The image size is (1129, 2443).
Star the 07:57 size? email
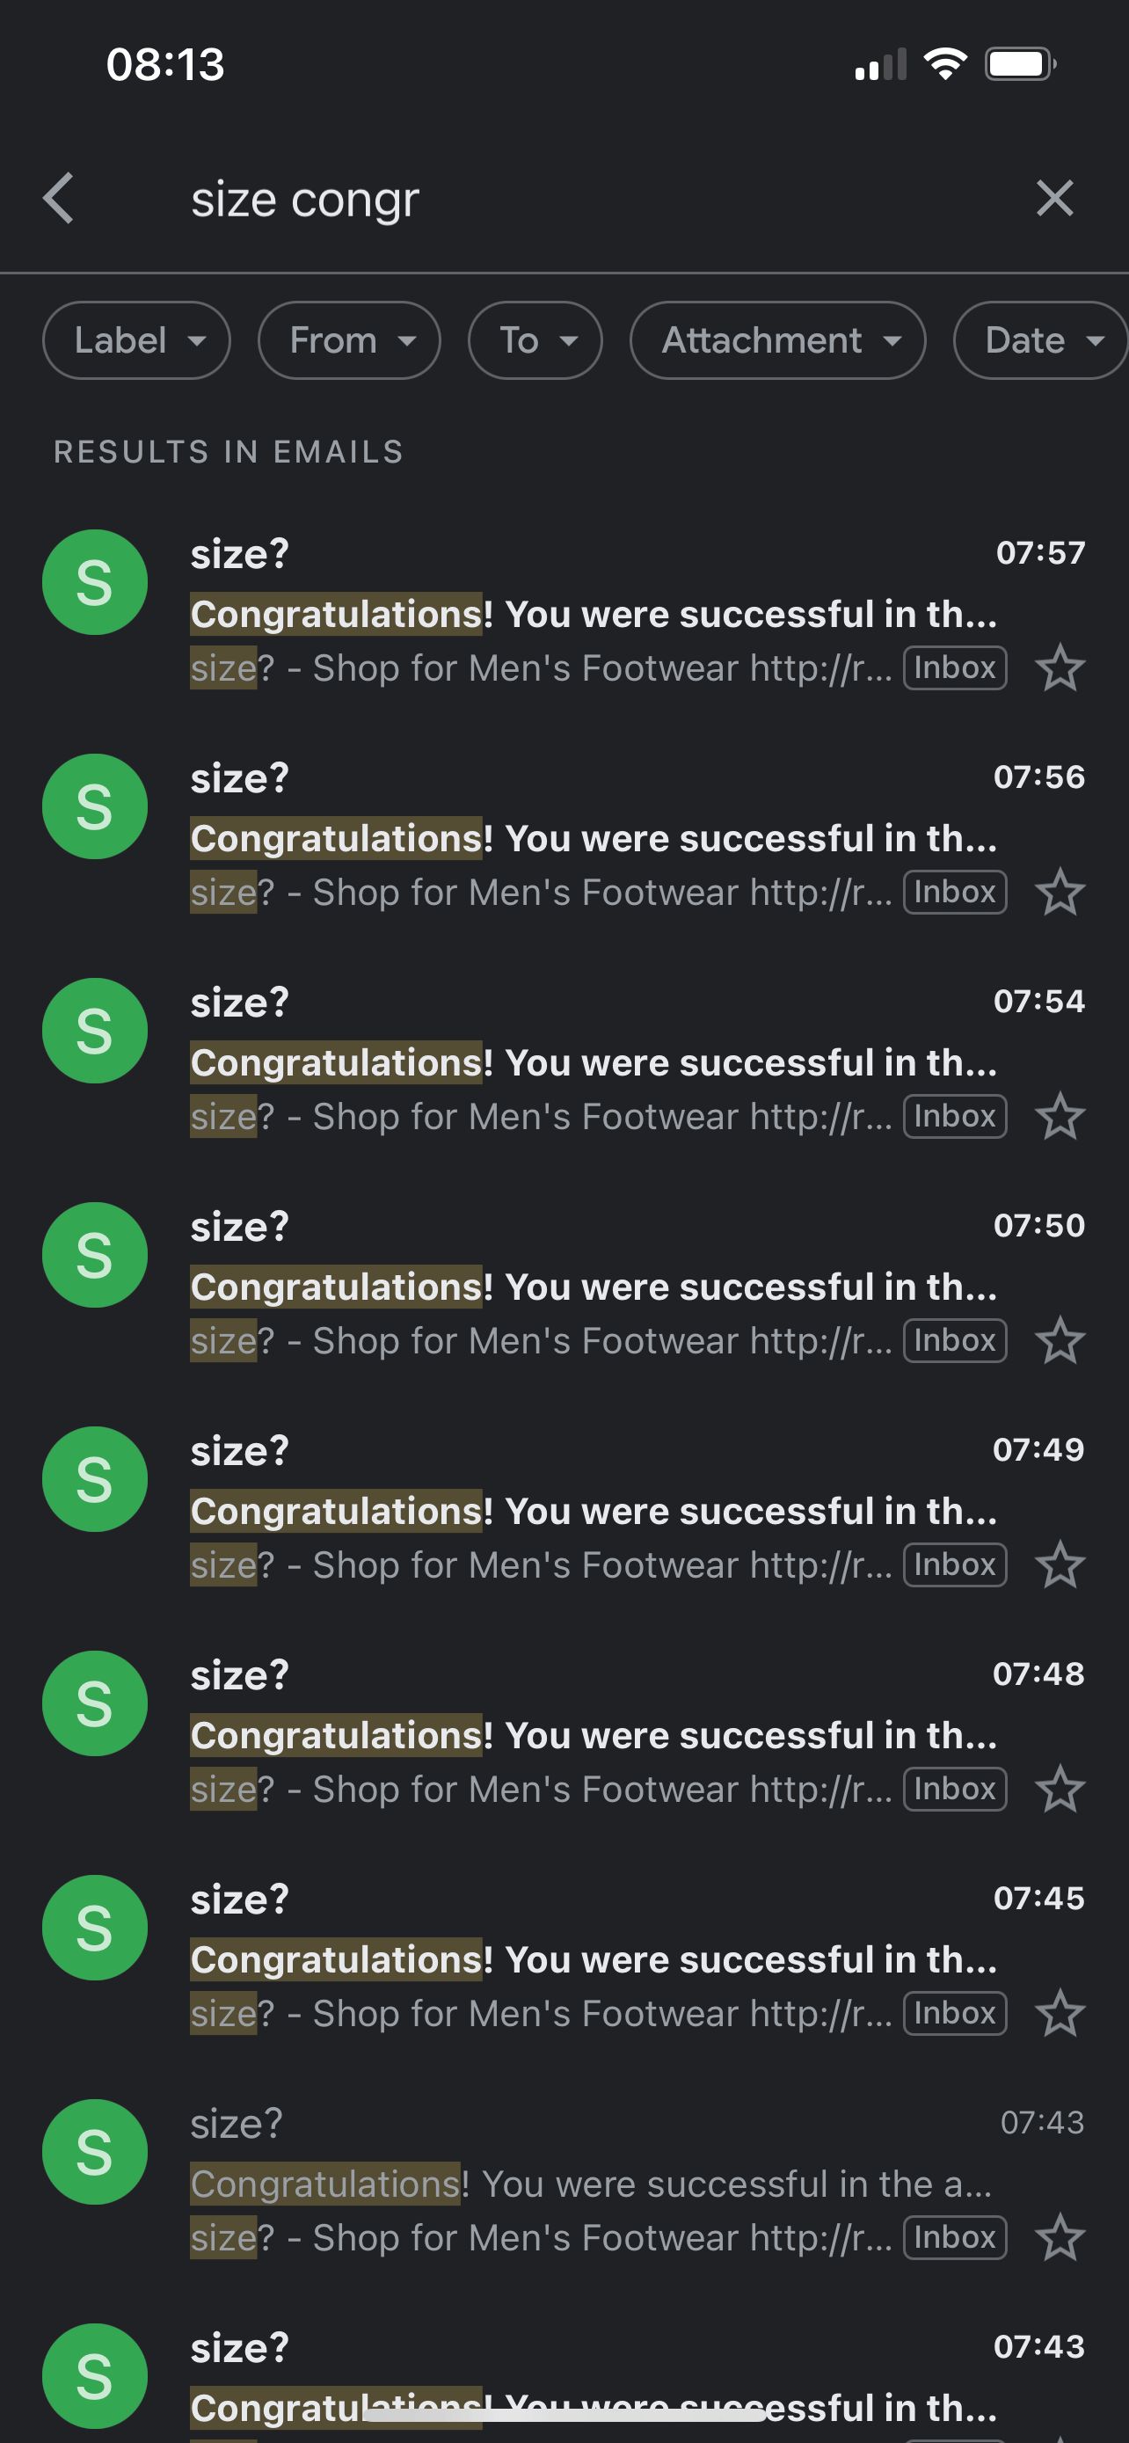pos(1059,668)
